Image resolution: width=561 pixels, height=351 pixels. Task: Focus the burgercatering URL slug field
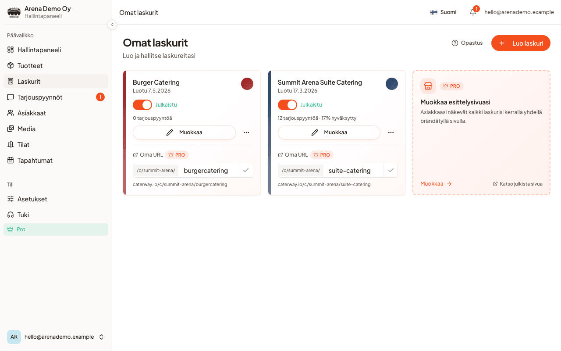point(209,170)
